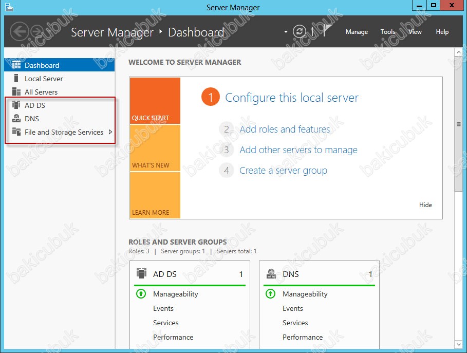Click the AD DS tile icon
Image resolution: width=467 pixels, height=353 pixels.
click(x=141, y=273)
